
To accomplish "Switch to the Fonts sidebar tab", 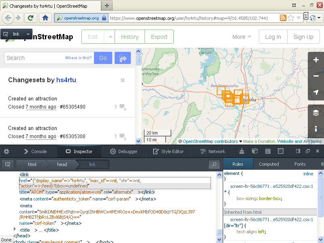I will (x=300, y=164).
